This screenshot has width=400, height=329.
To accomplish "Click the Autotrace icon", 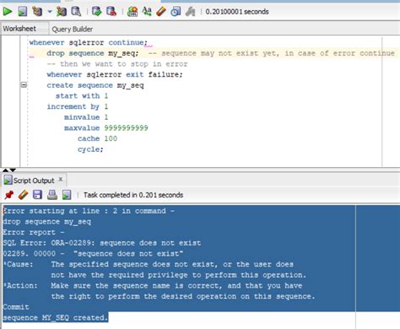I will (x=62, y=12).
